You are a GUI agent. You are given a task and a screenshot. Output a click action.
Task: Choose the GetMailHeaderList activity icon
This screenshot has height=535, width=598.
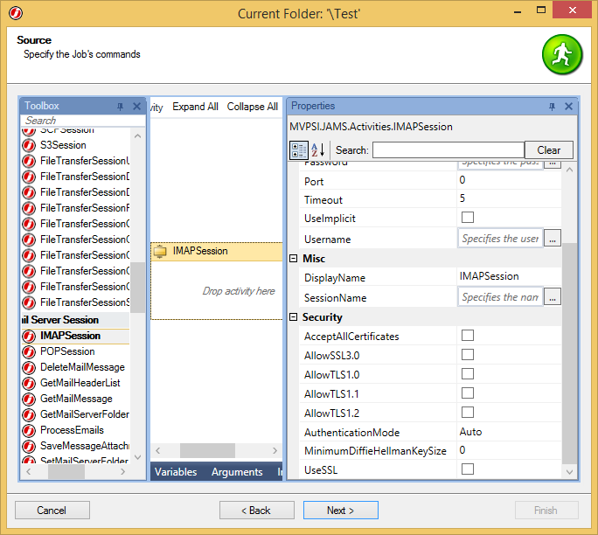(29, 383)
